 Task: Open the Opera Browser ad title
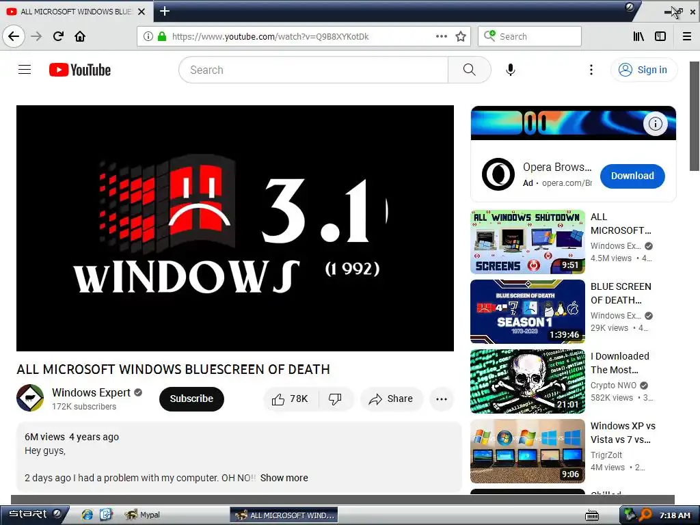556,167
